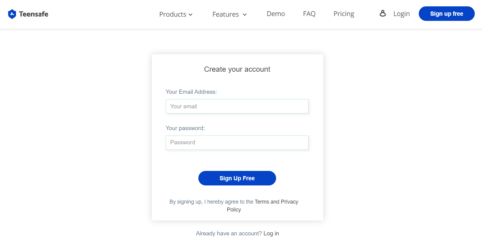482x242 pixels.
Task: Open the FAQ page
Action: tap(309, 14)
